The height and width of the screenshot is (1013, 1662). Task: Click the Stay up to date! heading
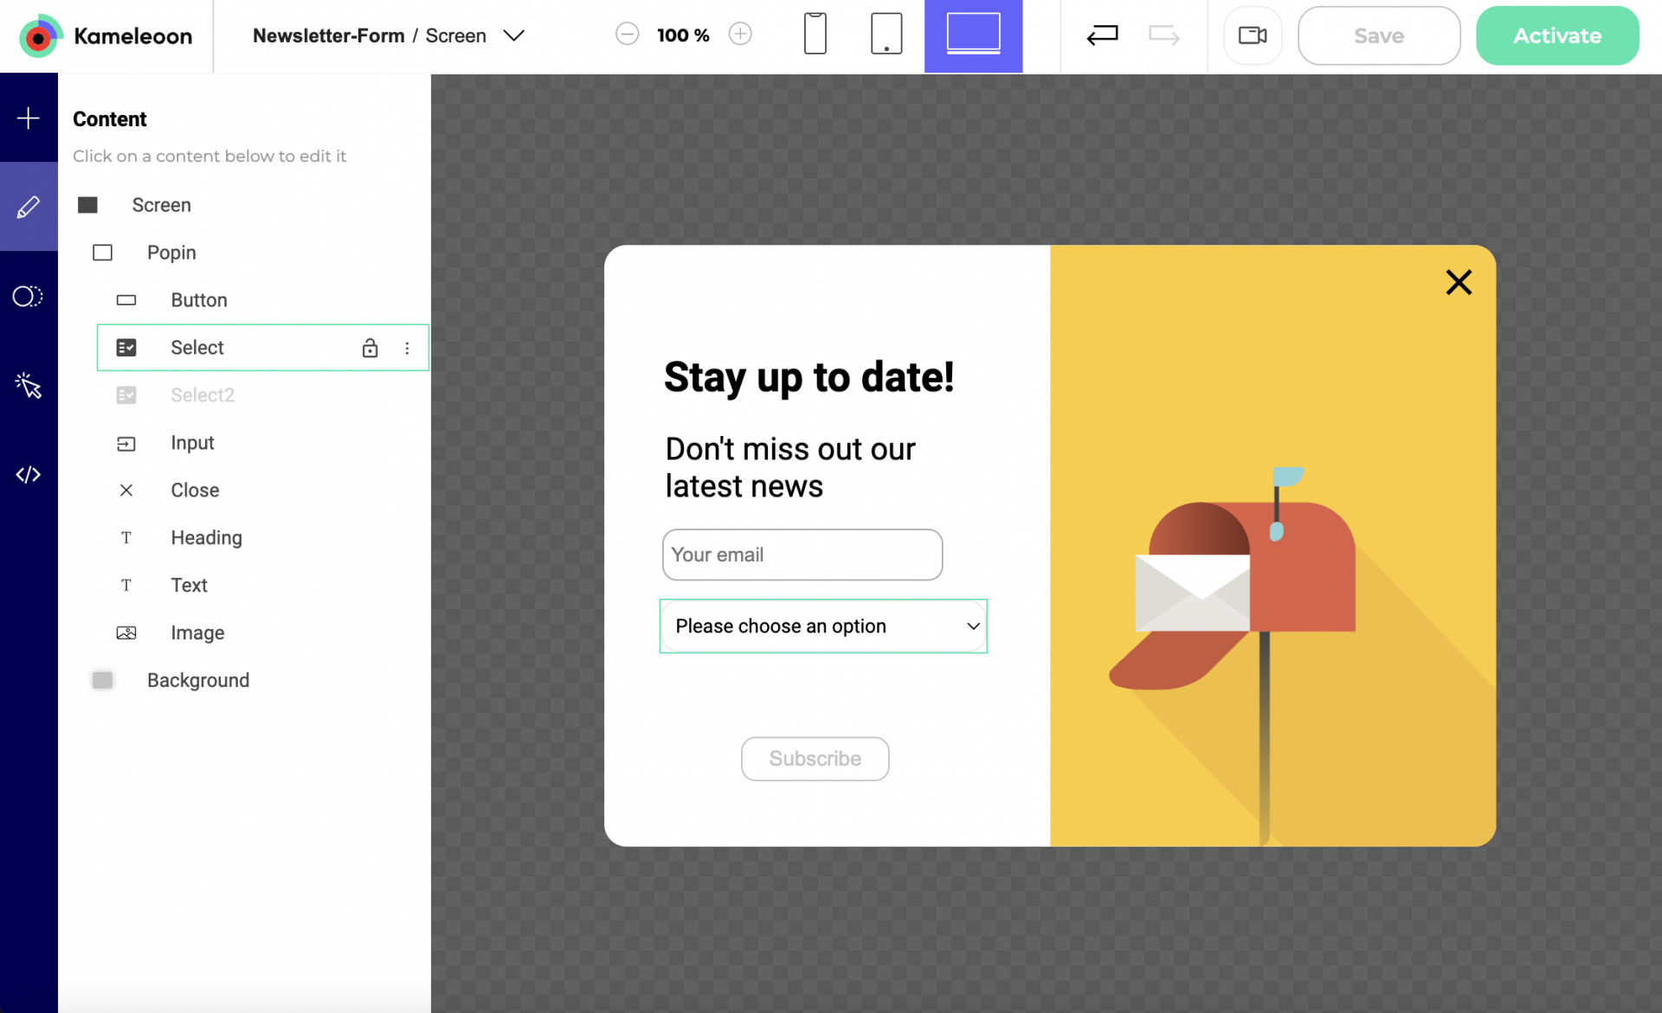pyautogui.click(x=809, y=378)
